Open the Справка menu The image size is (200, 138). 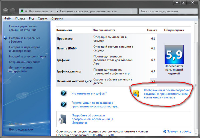point(57,19)
